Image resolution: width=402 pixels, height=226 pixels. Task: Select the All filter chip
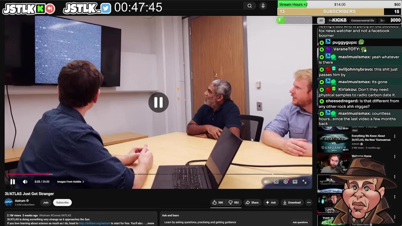coord(321,20)
